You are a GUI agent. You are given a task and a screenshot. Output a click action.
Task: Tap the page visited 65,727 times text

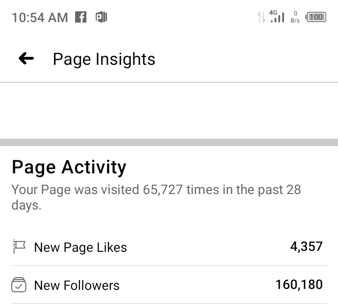coord(156,197)
